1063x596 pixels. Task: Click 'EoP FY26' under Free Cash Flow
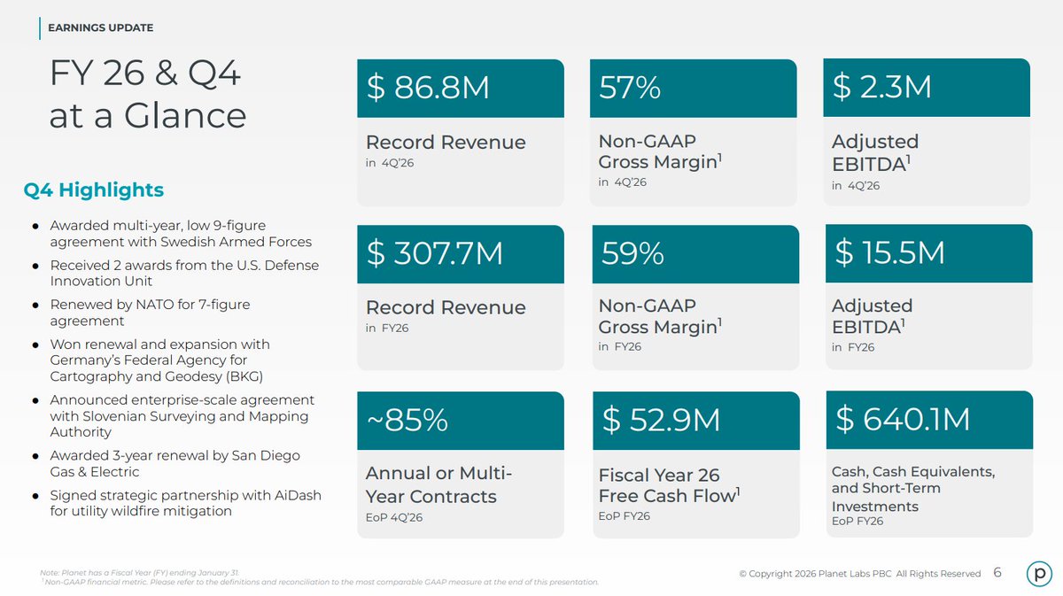(625, 515)
